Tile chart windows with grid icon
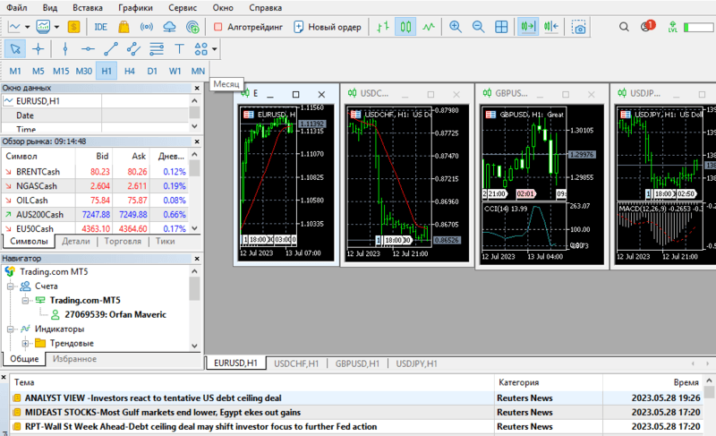The width and height of the screenshot is (716, 436). tap(501, 27)
